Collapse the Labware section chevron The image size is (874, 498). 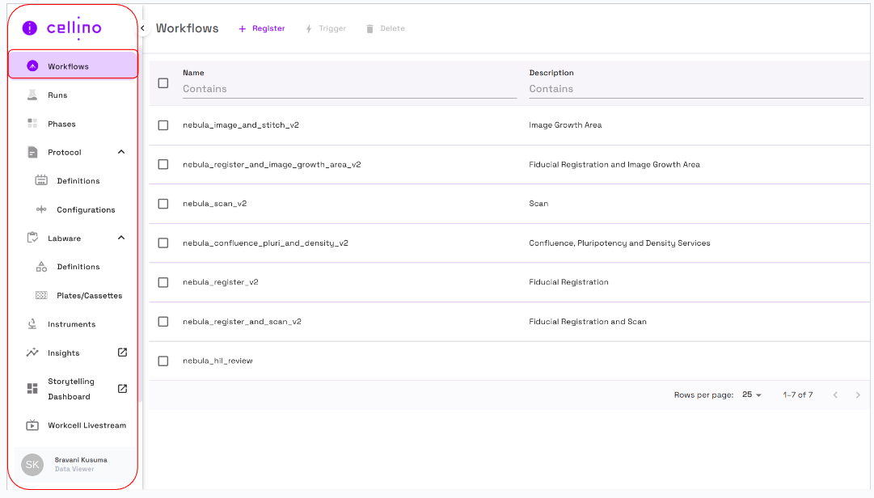[x=121, y=238]
